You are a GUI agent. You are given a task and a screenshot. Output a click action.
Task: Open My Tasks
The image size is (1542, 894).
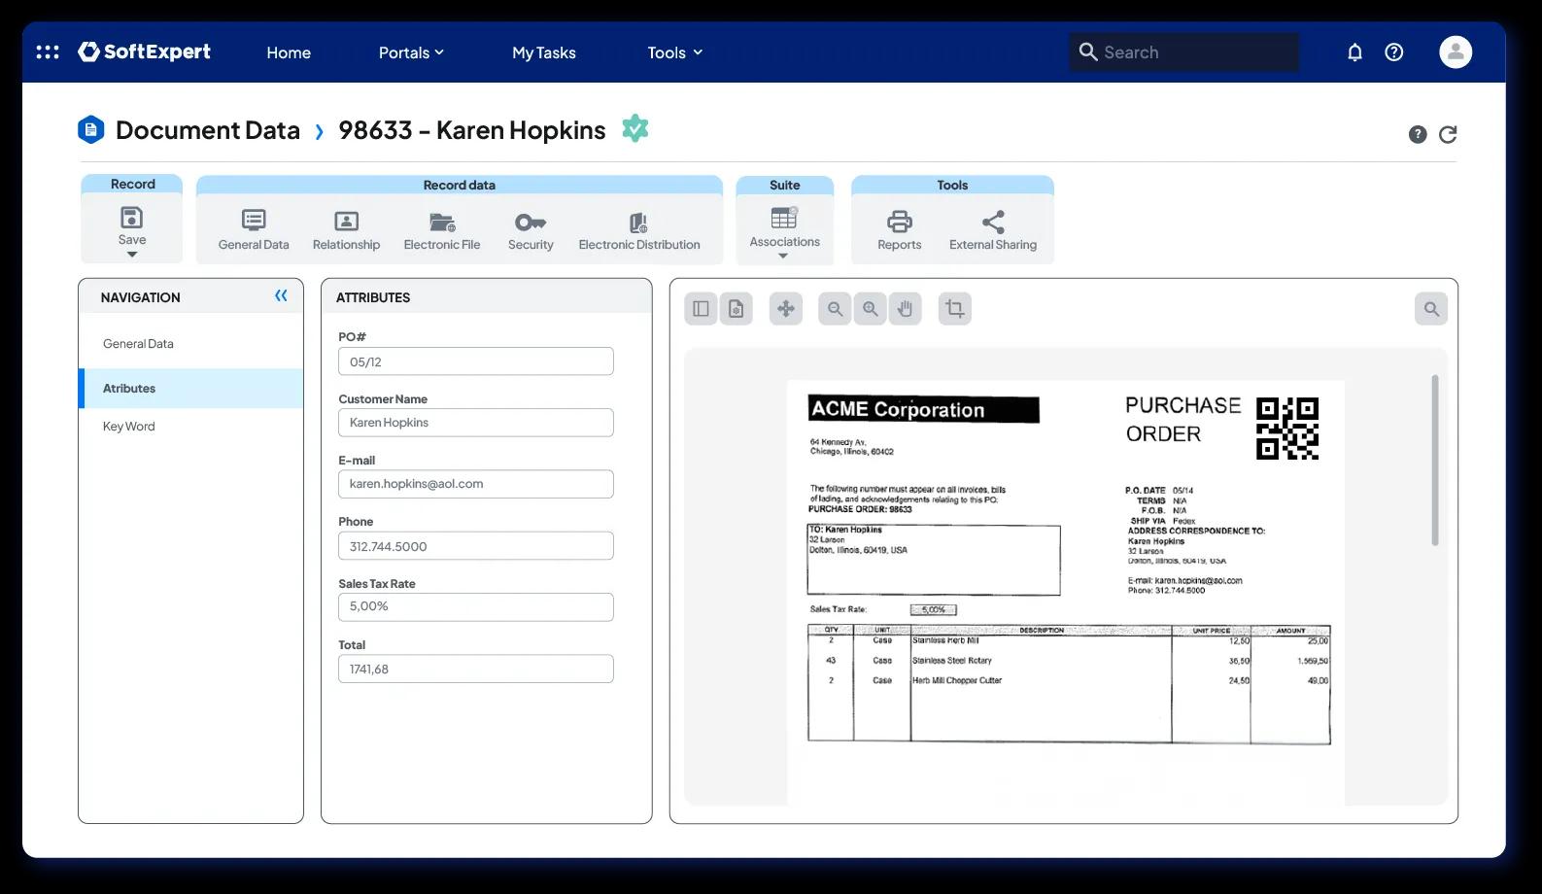pyautogui.click(x=544, y=52)
